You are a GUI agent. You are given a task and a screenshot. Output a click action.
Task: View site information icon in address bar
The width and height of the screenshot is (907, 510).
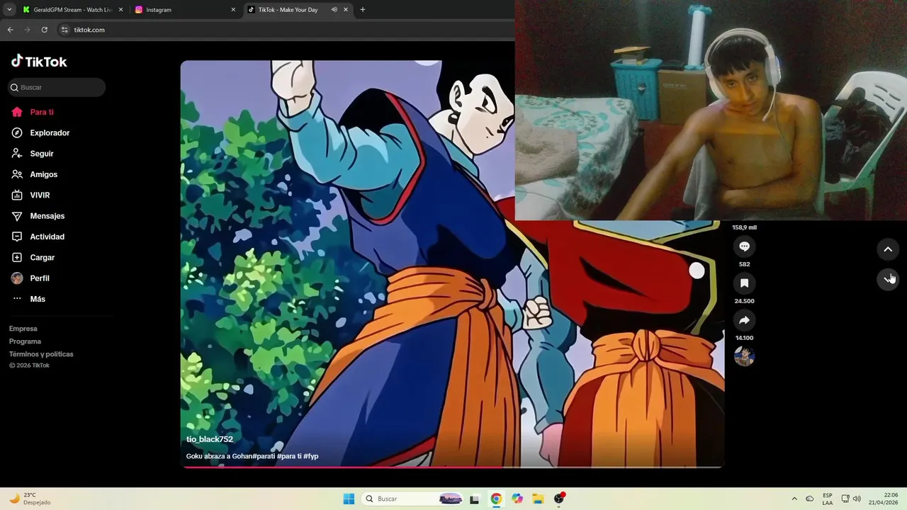tap(64, 30)
